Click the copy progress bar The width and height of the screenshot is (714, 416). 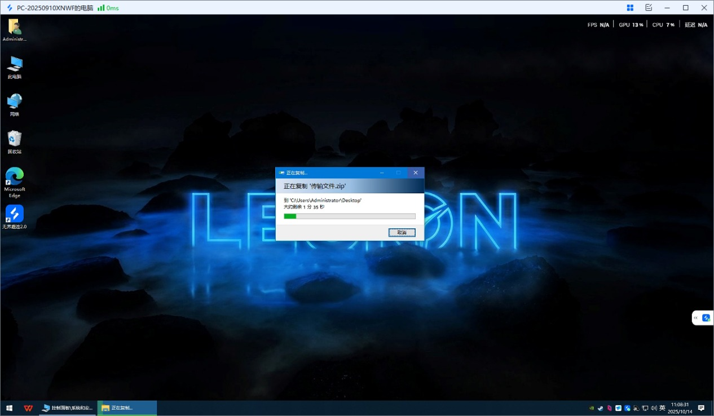point(350,216)
